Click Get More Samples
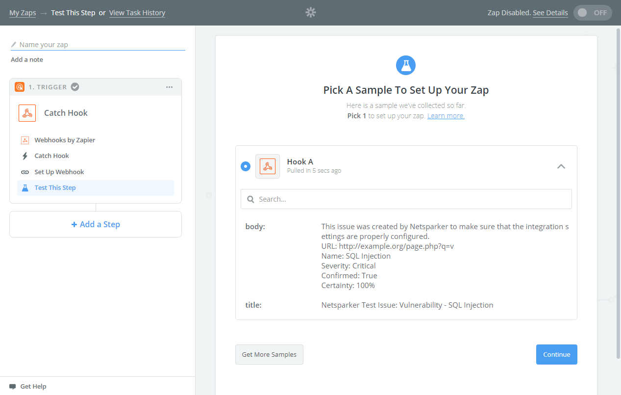 point(269,354)
